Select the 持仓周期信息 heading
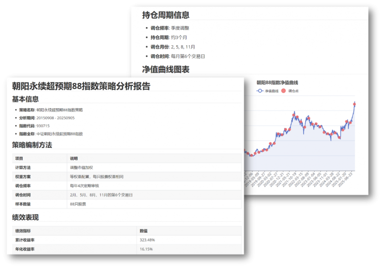The width and height of the screenshot is (382, 268). tap(166, 15)
